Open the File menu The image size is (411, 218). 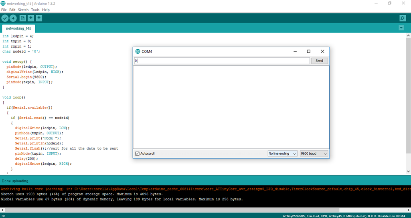point(4,10)
